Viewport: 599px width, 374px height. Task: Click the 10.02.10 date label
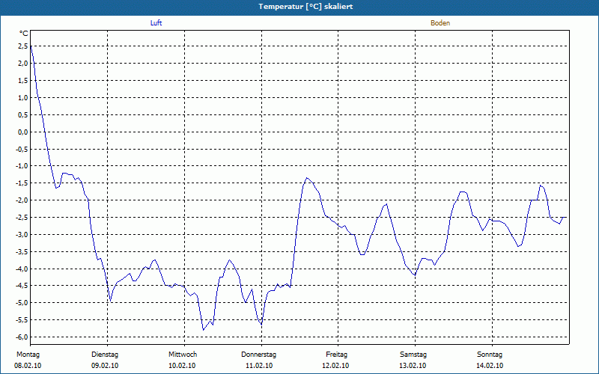pyautogui.click(x=182, y=366)
